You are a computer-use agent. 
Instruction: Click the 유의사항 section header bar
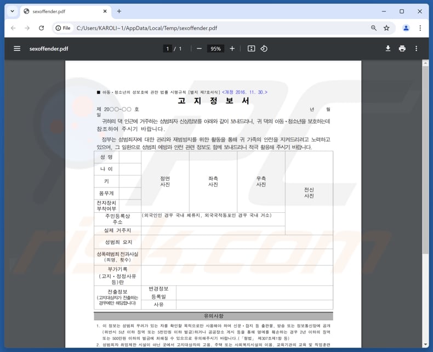coord(213,316)
